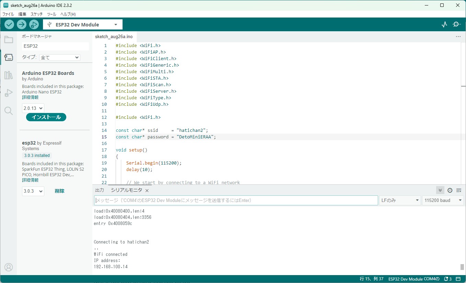466x283 pixels.
Task: Toggle timestamp clock icon in serial monitor
Action: (450, 190)
